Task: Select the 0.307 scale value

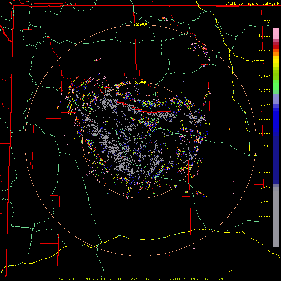Action: point(264,215)
